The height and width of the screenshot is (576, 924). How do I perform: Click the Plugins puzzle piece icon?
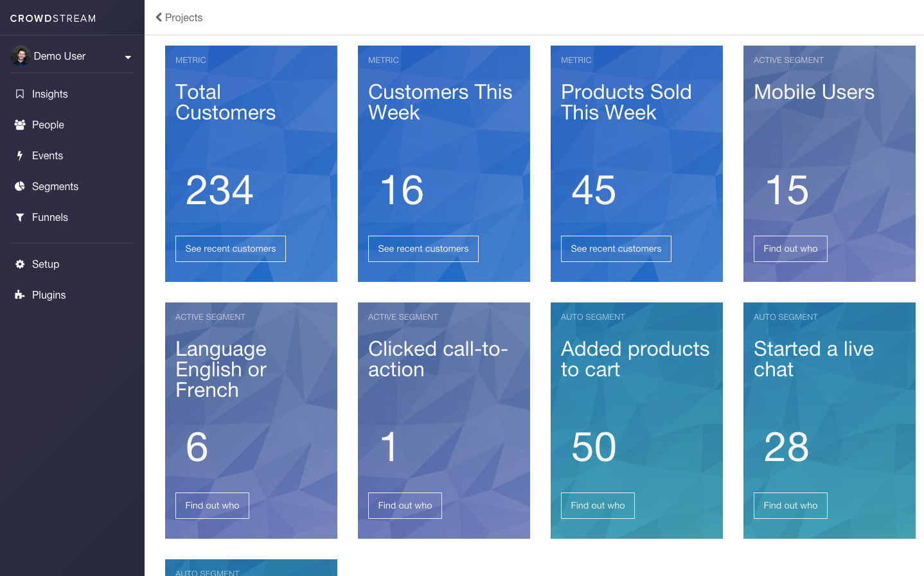(20, 295)
